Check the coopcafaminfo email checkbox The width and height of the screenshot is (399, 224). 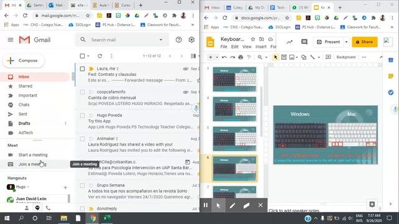[82, 92]
